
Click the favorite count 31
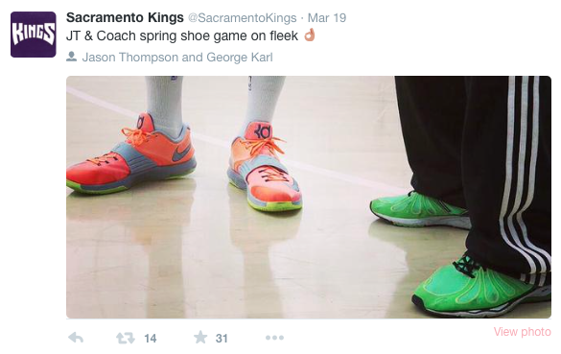(222, 339)
